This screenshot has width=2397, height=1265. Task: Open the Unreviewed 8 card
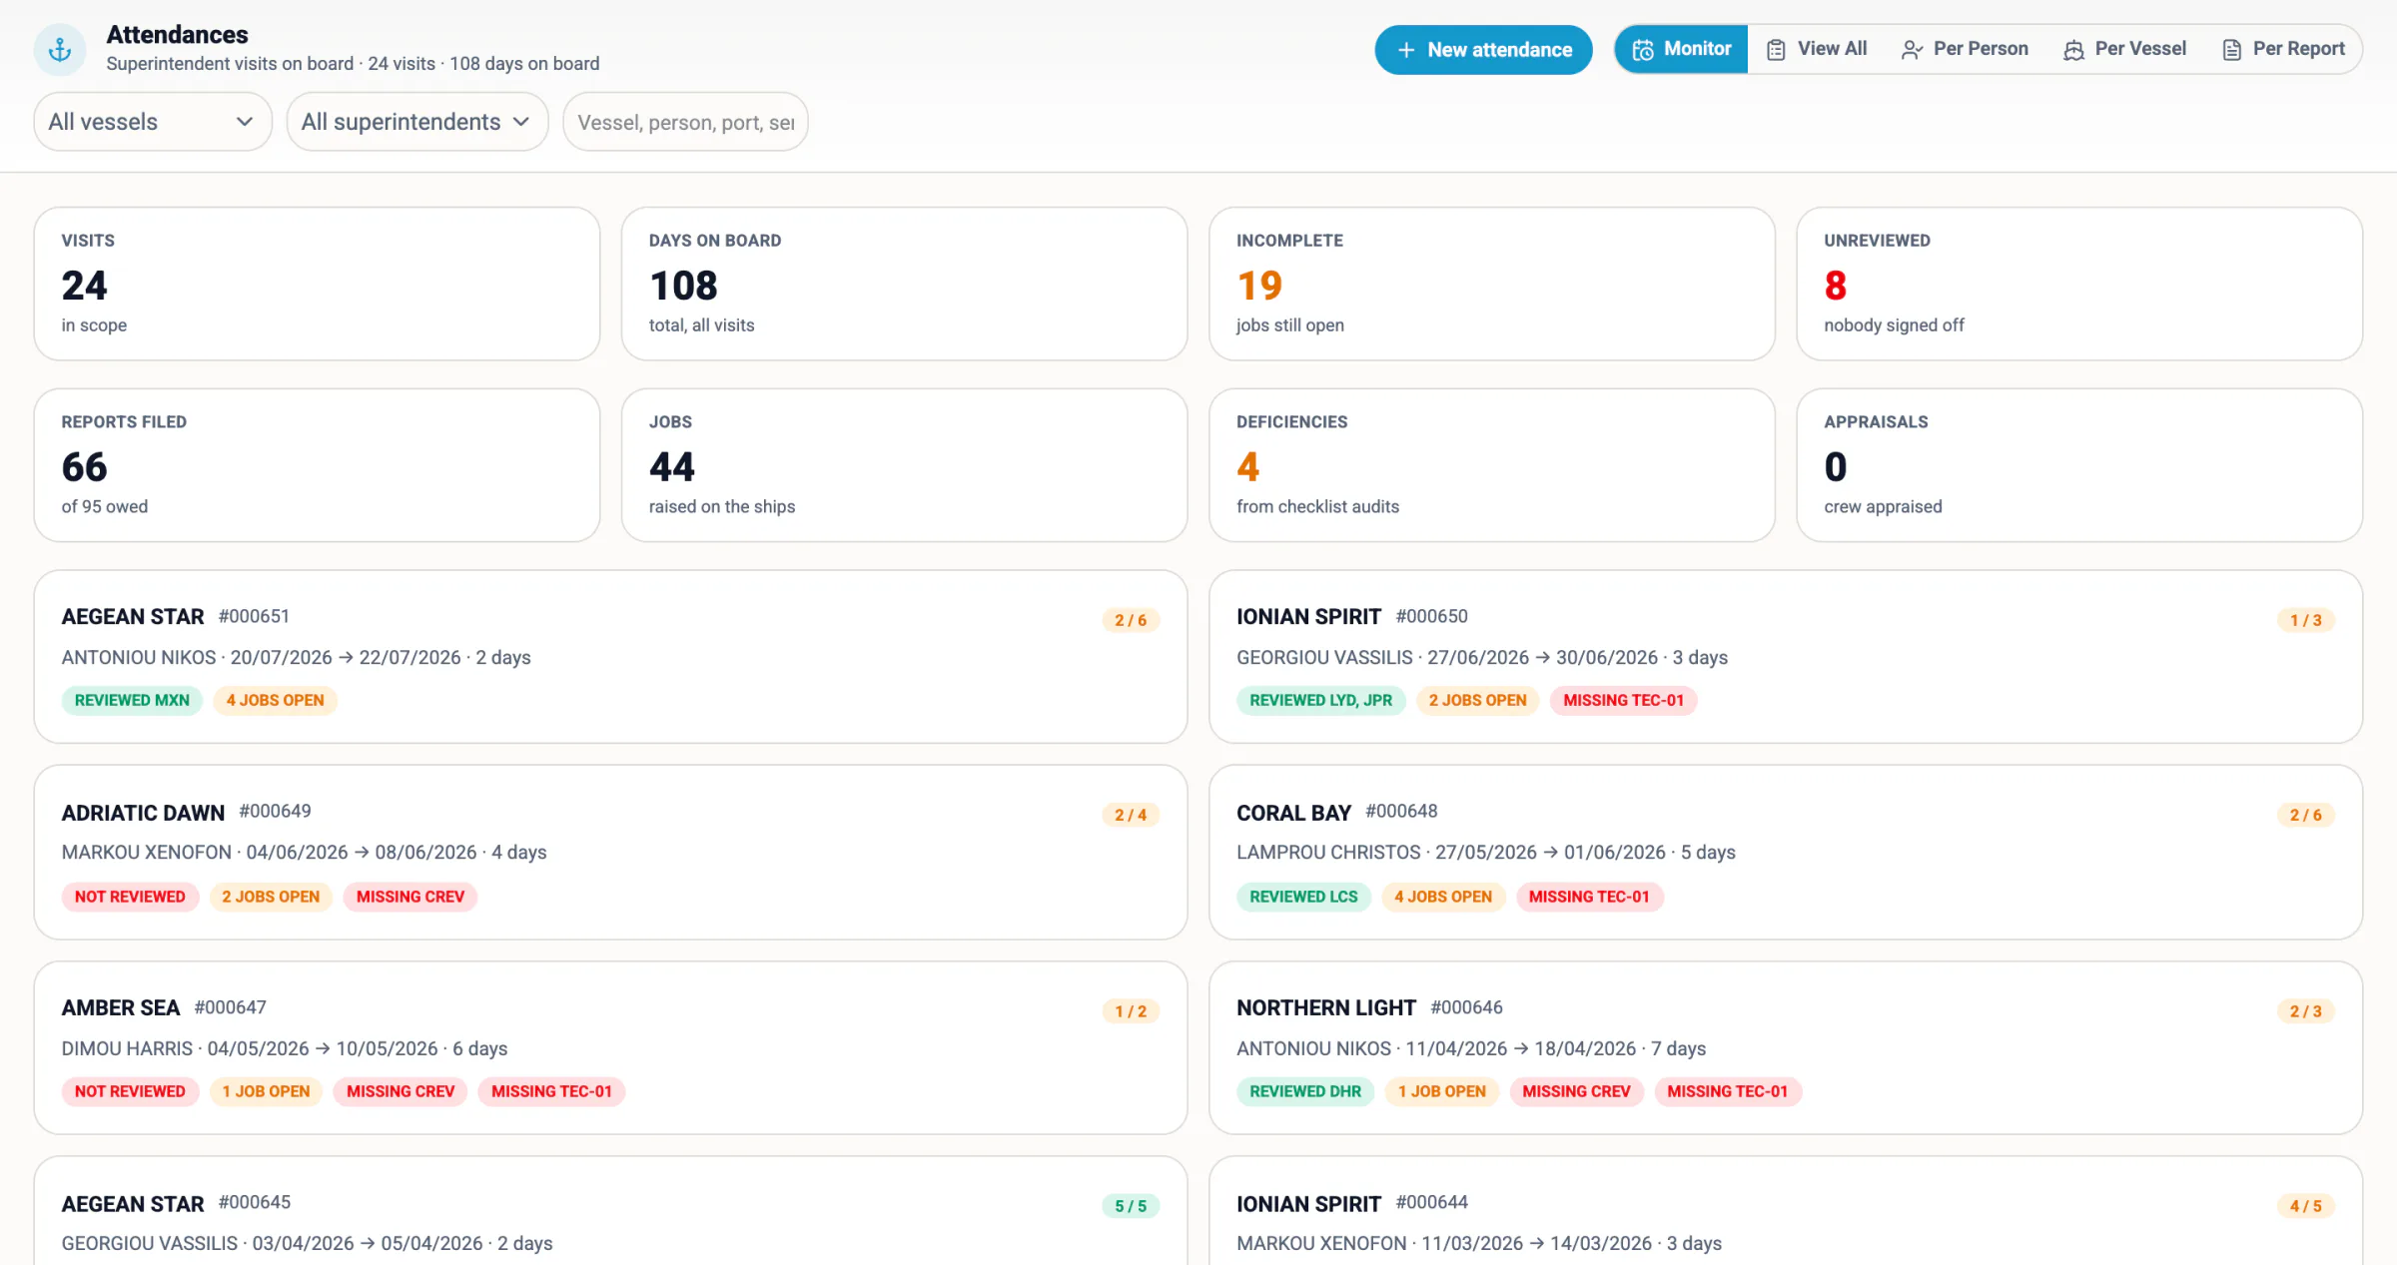coord(2079,284)
